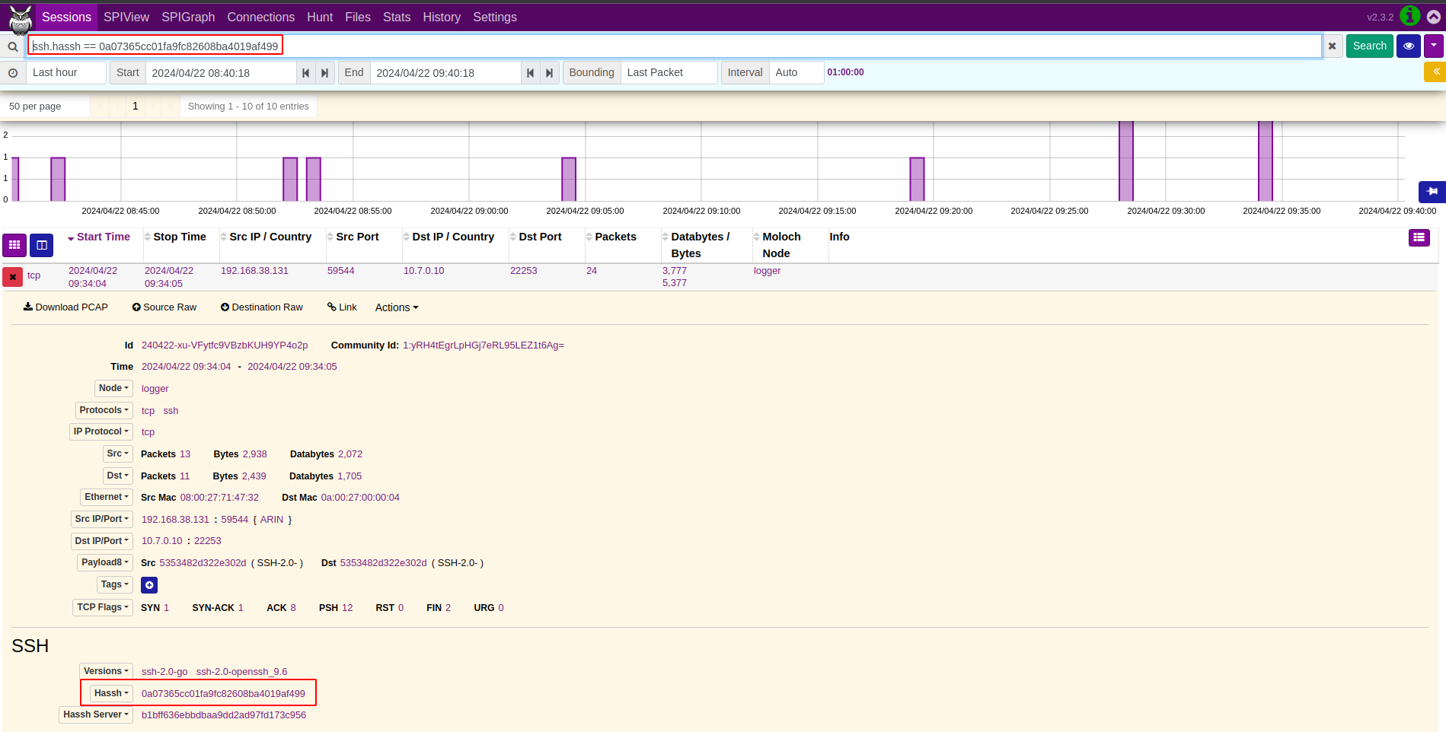Viewport: 1446px width, 732px height.
Task: Open the TCP Flags field dropdown
Action: (103, 607)
